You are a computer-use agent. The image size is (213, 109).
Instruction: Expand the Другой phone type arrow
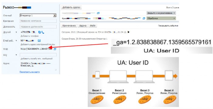pyautogui.click(x=16, y=32)
